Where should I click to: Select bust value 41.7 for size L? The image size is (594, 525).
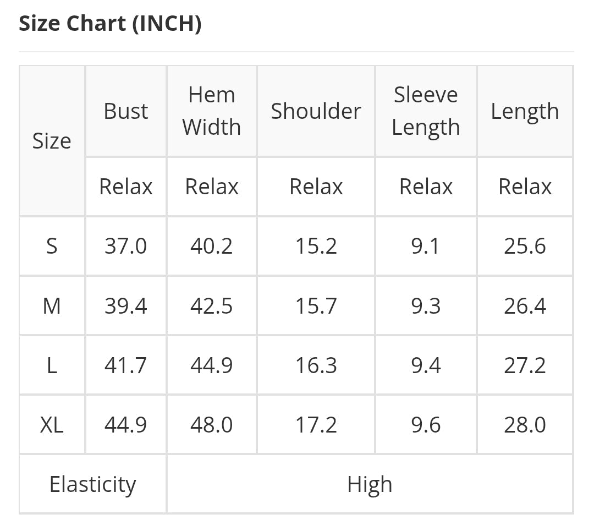126,365
